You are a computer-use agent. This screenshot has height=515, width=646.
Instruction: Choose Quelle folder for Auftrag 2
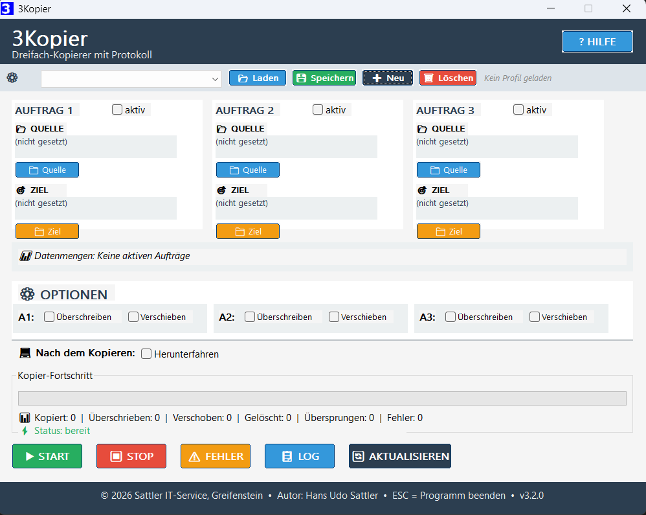pyautogui.click(x=248, y=170)
